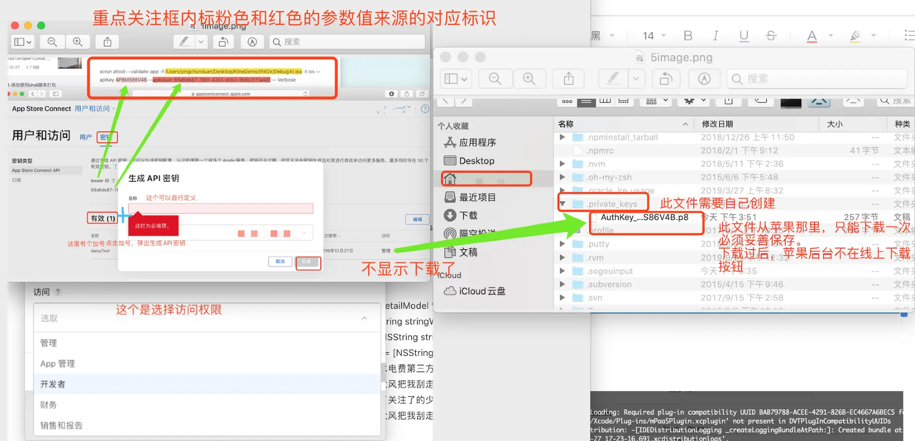Image resolution: width=915 pixels, height=441 pixels.
Task: Expand the .svn folder
Action: (x=562, y=298)
